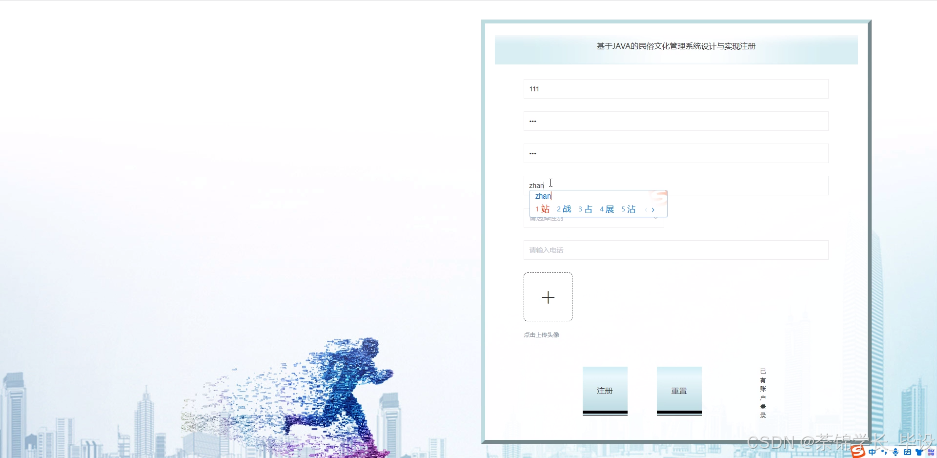Viewport: 937px width, 458px height.
Task: Click the Sogou input method logo icon
Action: (858, 453)
